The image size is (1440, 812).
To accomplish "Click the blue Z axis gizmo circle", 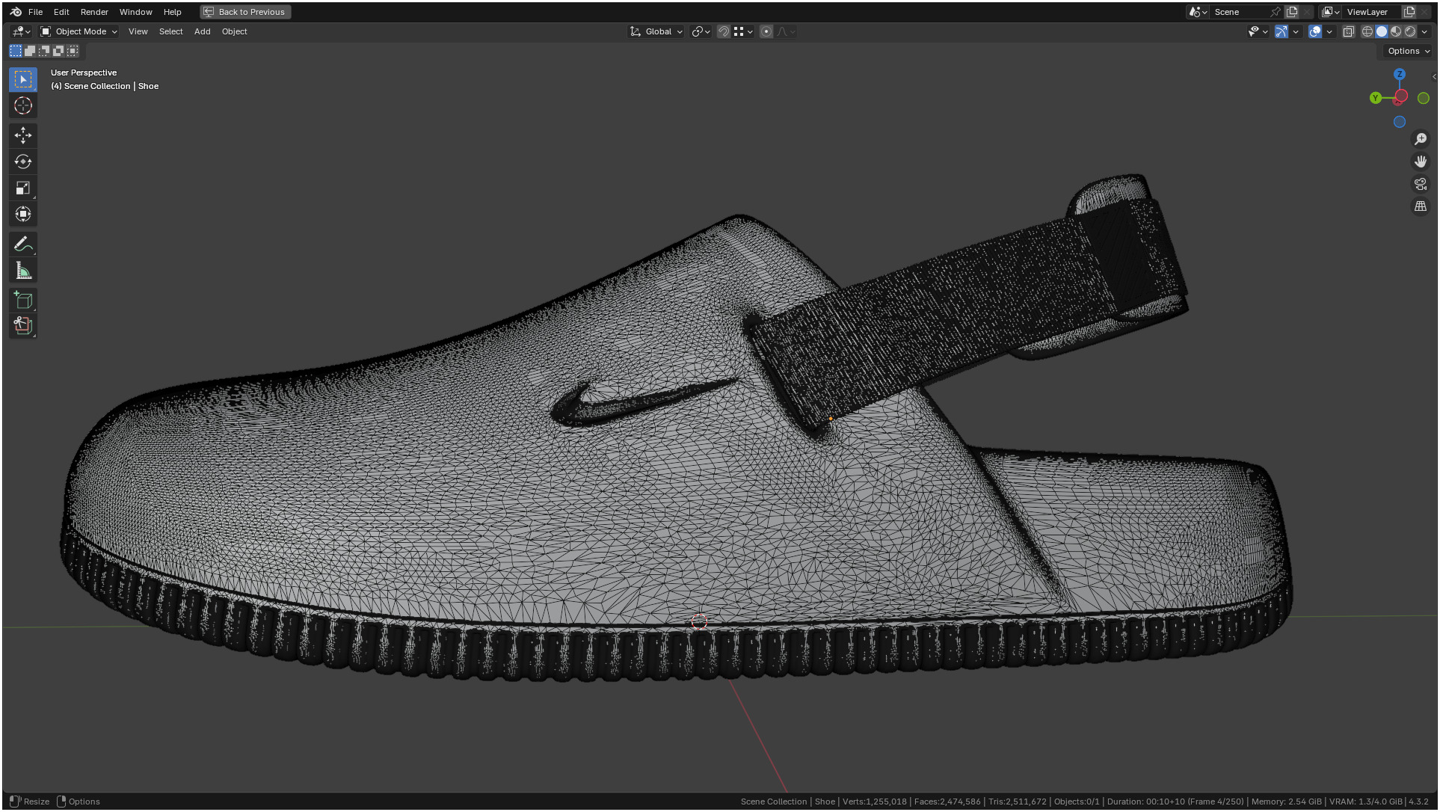I will 1400,74.
